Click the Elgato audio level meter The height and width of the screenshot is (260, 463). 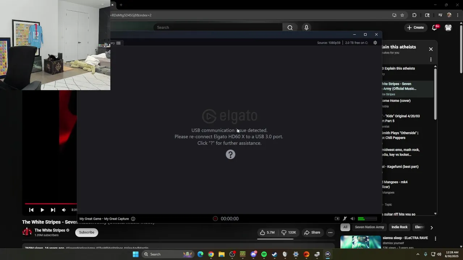[367, 218]
